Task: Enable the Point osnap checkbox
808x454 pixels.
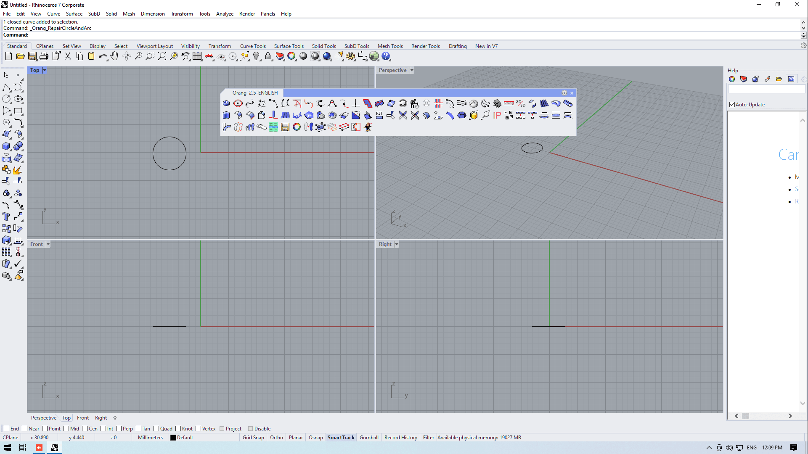Action: (x=45, y=429)
